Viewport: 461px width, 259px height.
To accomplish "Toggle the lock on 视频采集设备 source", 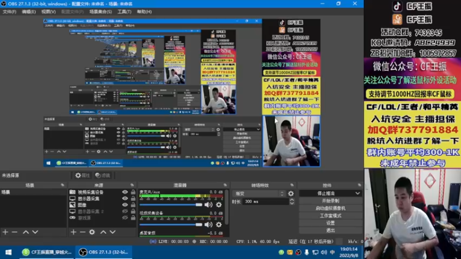I will click(133, 192).
